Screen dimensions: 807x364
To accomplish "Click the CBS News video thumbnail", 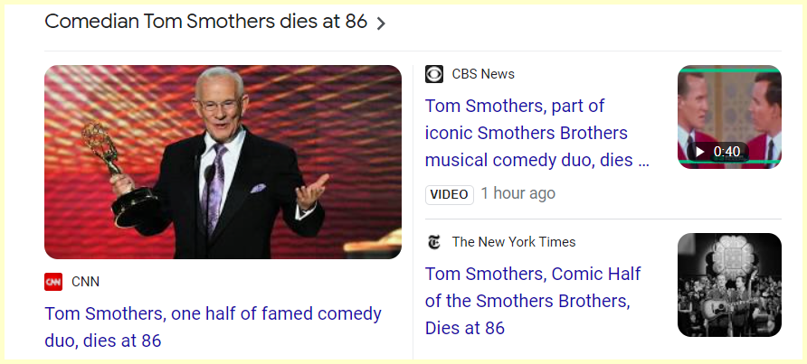I will pyautogui.click(x=729, y=117).
